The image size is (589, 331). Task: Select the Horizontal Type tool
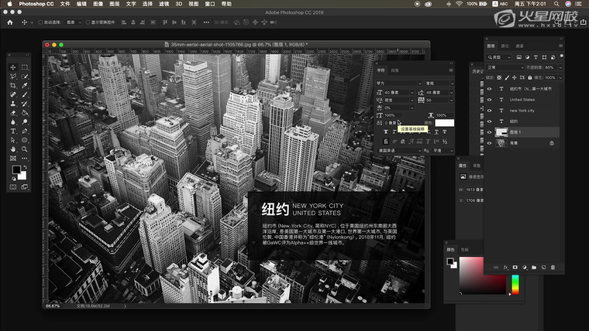[x=13, y=131]
